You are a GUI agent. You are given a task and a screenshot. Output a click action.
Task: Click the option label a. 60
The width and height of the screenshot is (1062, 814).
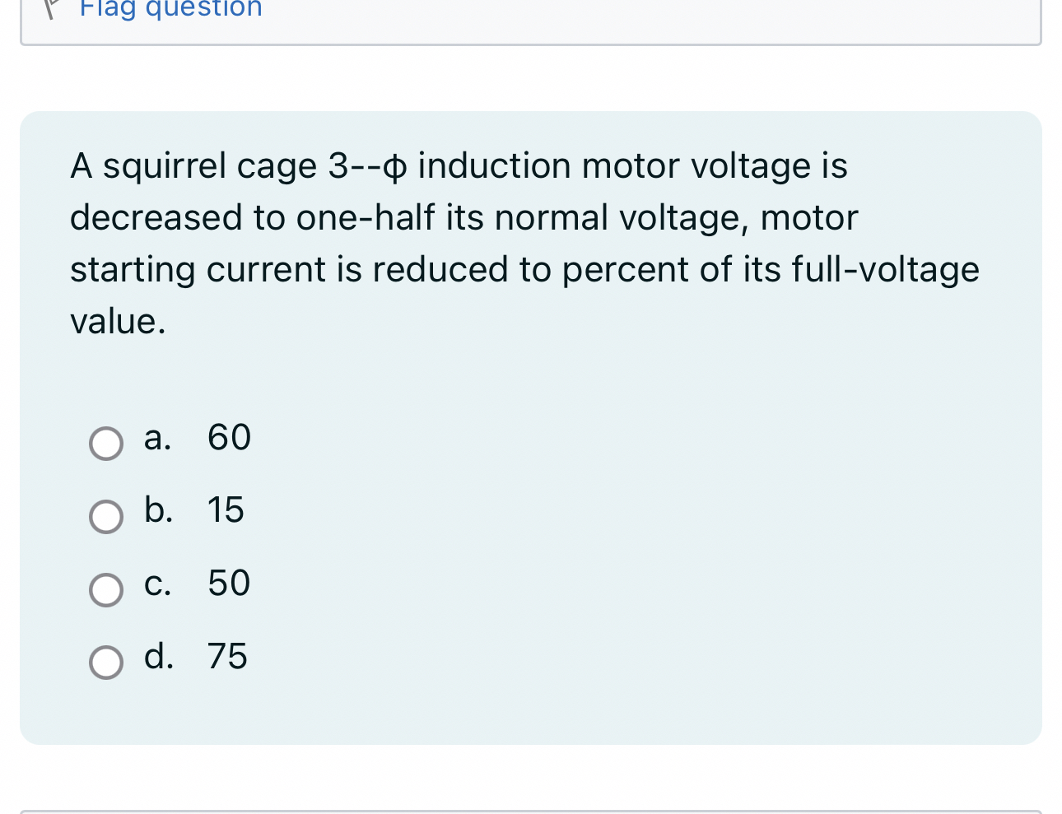click(x=196, y=438)
